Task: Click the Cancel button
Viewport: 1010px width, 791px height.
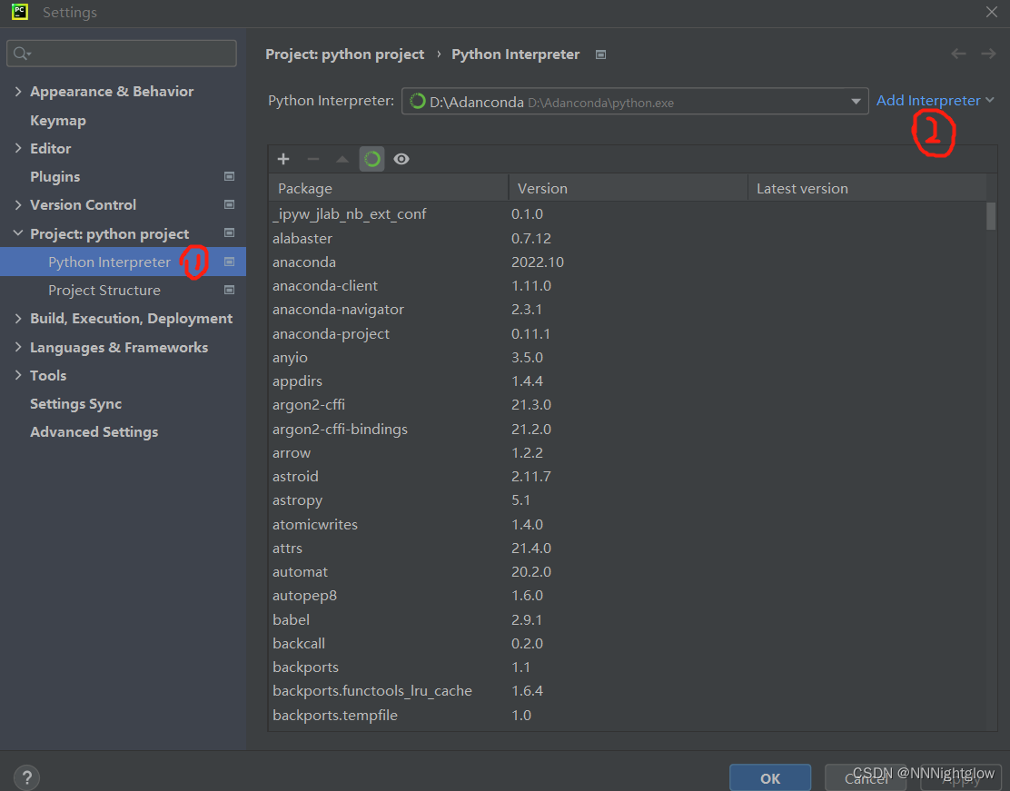Action: pos(865,778)
